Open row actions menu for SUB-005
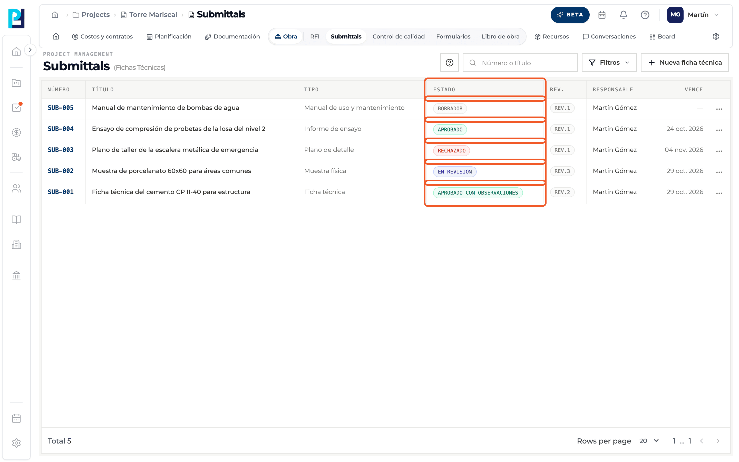Image resolution: width=739 pixels, height=462 pixels. click(x=719, y=109)
